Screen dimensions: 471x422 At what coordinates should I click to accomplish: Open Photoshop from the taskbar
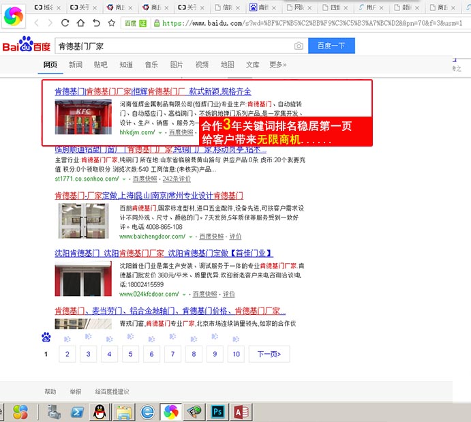pos(217,412)
